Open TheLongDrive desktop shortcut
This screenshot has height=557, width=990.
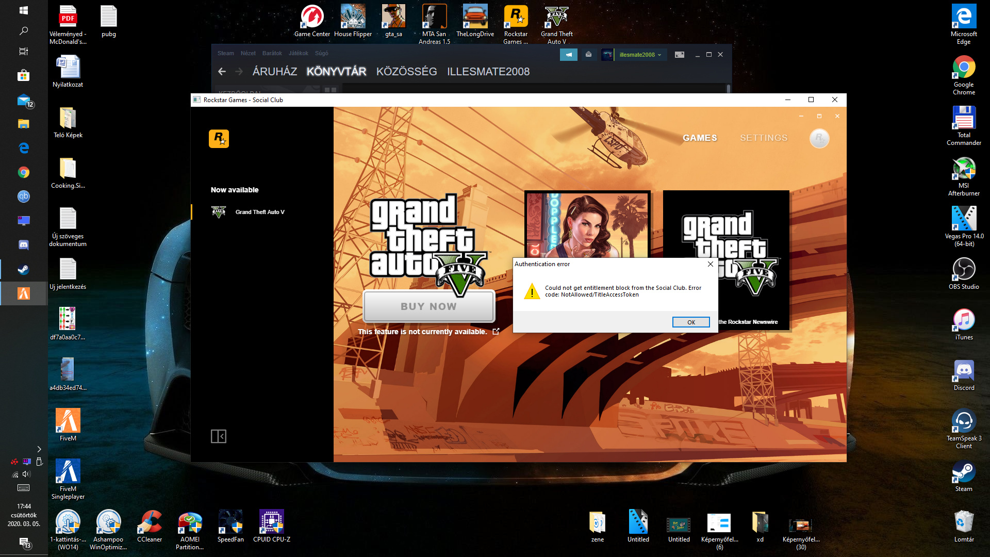coord(475,22)
